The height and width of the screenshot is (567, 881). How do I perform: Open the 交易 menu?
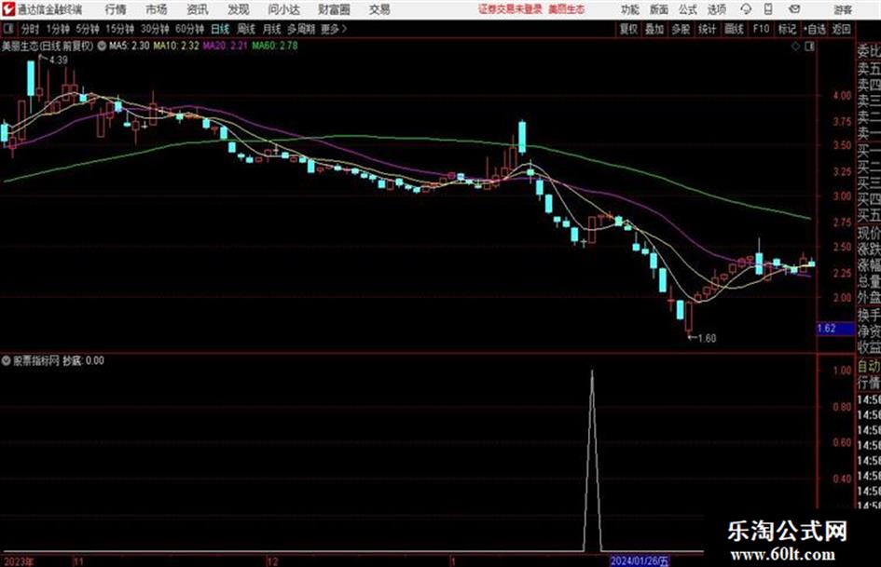click(x=379, y=9)
